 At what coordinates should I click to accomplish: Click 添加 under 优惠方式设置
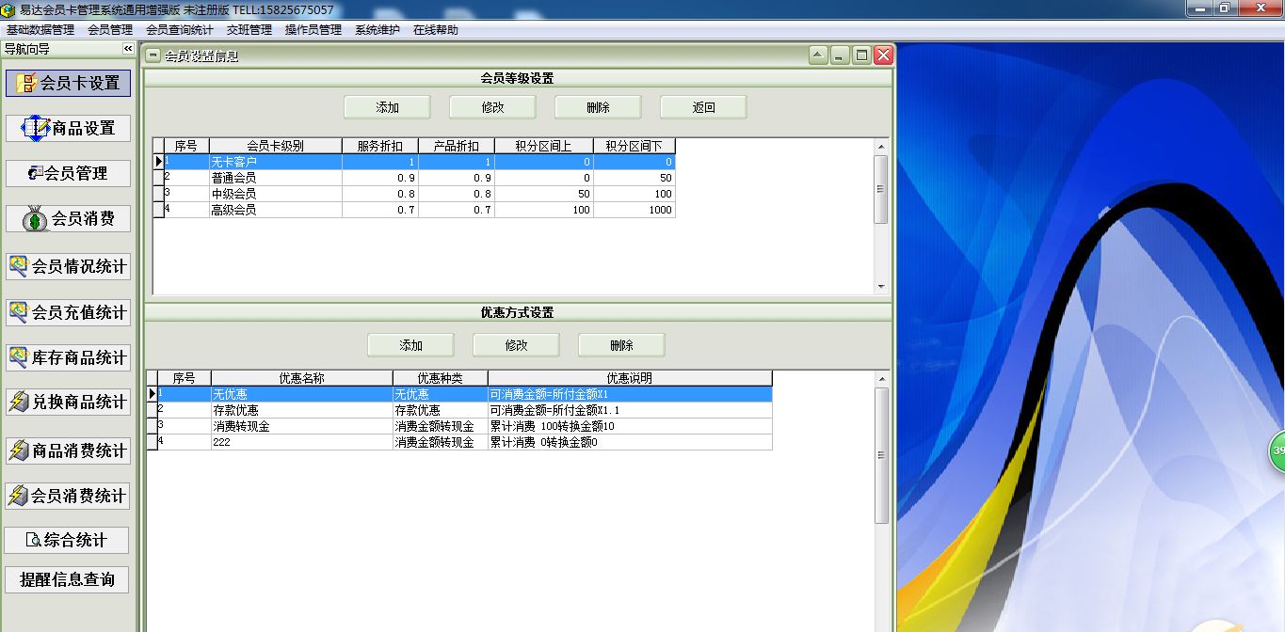coord(411,345)
